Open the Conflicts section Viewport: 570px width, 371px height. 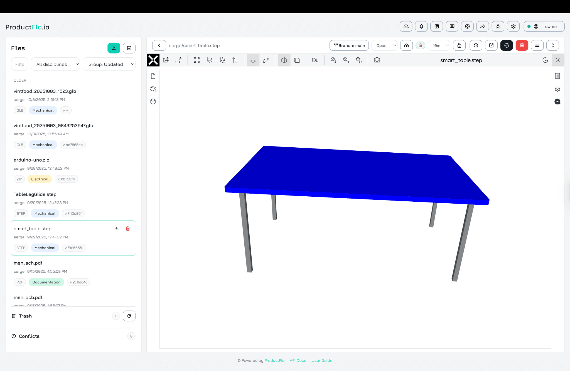29,336
